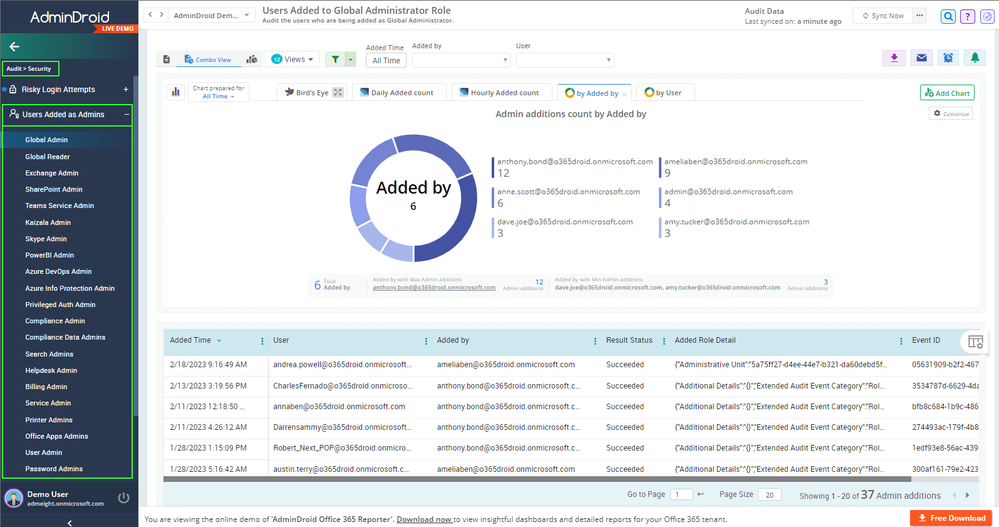Click the back arrow in the sidebar
Viewport: 999px width, 527px height.
click(x=14, y=46)
